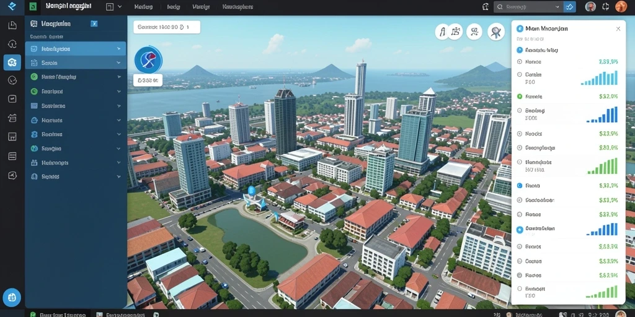Click the icon left of the top search field
Image resolution: width=635 pixels, height=317 pixels.
(486, 6)
